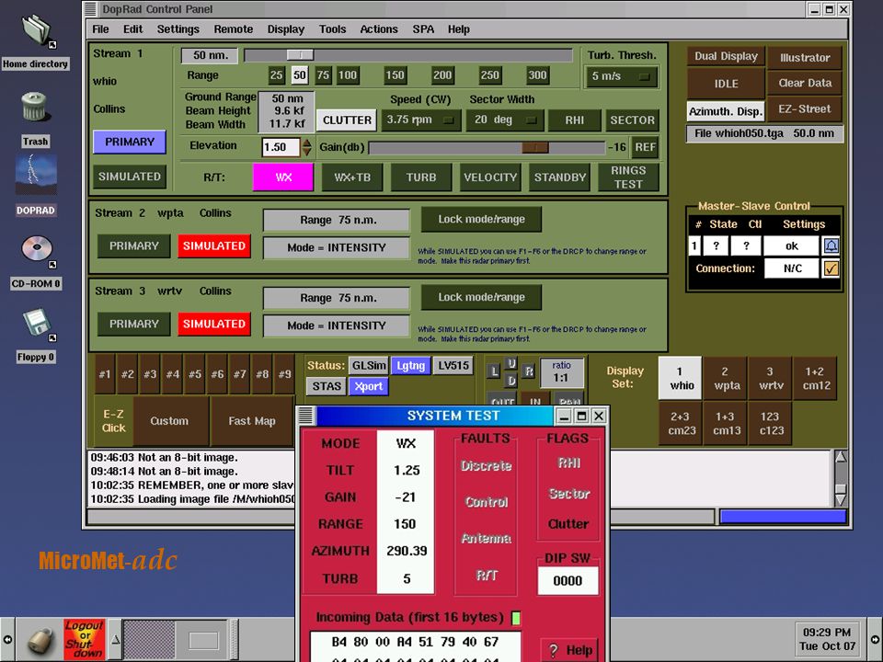Click the Range slider thumb
This screenshot has height=662, width=883.
point(300,55)
